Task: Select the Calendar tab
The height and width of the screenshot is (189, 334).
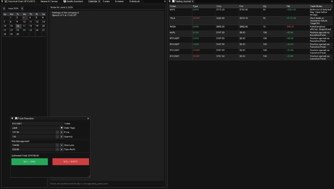Action: tap(93, 1)
